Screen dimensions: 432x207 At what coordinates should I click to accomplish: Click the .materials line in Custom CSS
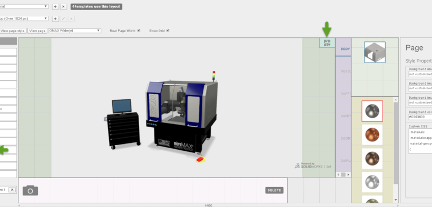(x=417, y=132)
